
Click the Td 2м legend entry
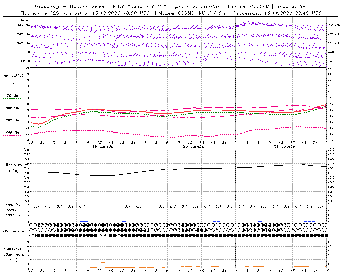[x=12, y=95]
